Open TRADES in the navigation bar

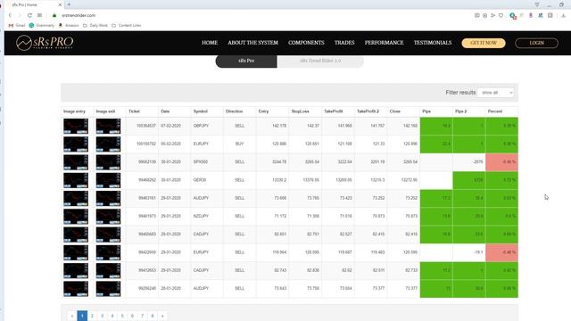[x=344, y=43]
